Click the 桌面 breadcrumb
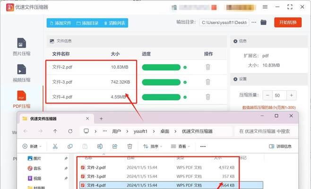This screenshot has width=311, height=189. [x=164, y=131]
